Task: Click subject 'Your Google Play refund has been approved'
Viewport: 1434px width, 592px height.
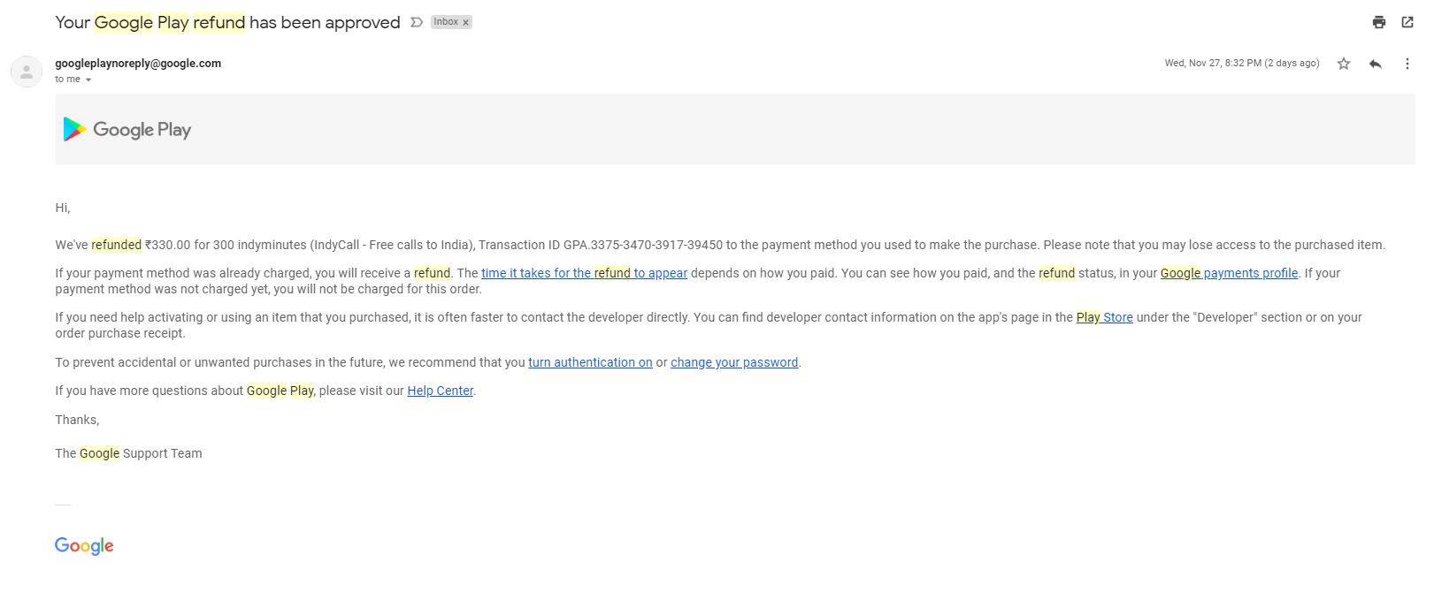Action: (x=227, y=22)
